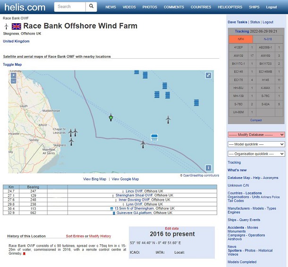The image size is (288, 267).
Task: Toggle map fullscreen view
Action: point(208,75)
